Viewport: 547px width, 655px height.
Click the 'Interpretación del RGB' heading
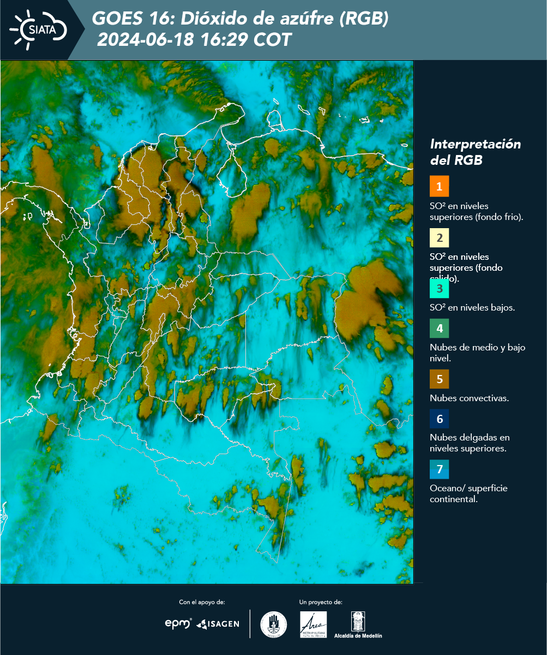coord(476,152)
